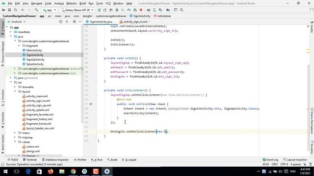The height and width of the screenshot is (176, 314).
Task: Open the TODO tool window
Action: click(13, 160)
